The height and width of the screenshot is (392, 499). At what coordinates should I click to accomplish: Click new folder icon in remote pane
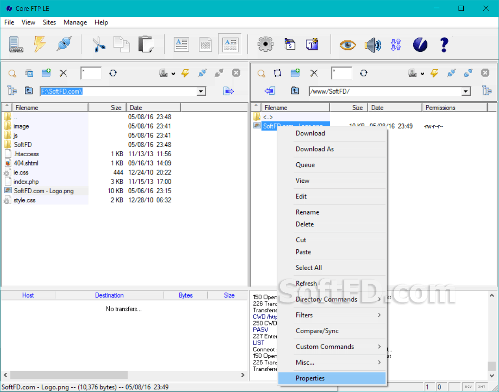coord(295,73)
